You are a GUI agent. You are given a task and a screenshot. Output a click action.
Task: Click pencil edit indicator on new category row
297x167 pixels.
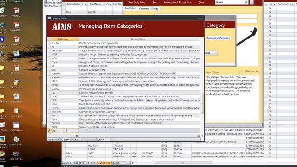[49, 131]
